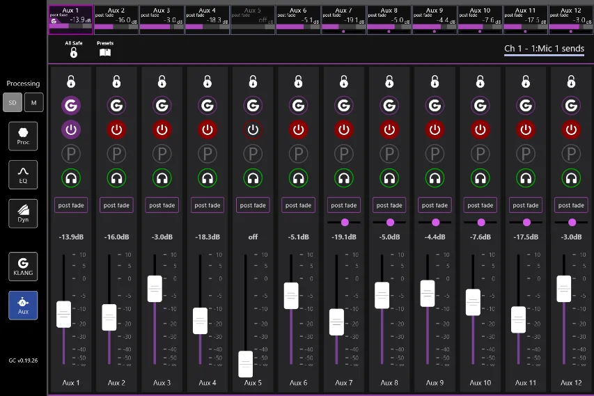
Task: Switch Aux 1 post fade button
Action: [71, 205]
